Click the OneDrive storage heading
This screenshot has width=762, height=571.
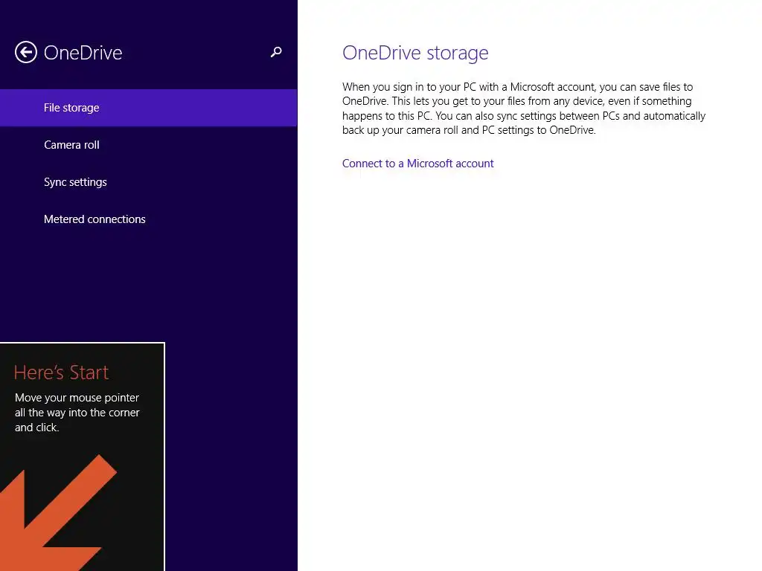pos(415,53)
